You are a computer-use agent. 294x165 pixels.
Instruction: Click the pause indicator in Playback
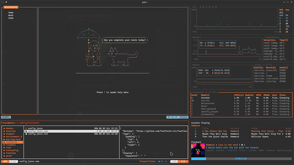pos(242,145)
